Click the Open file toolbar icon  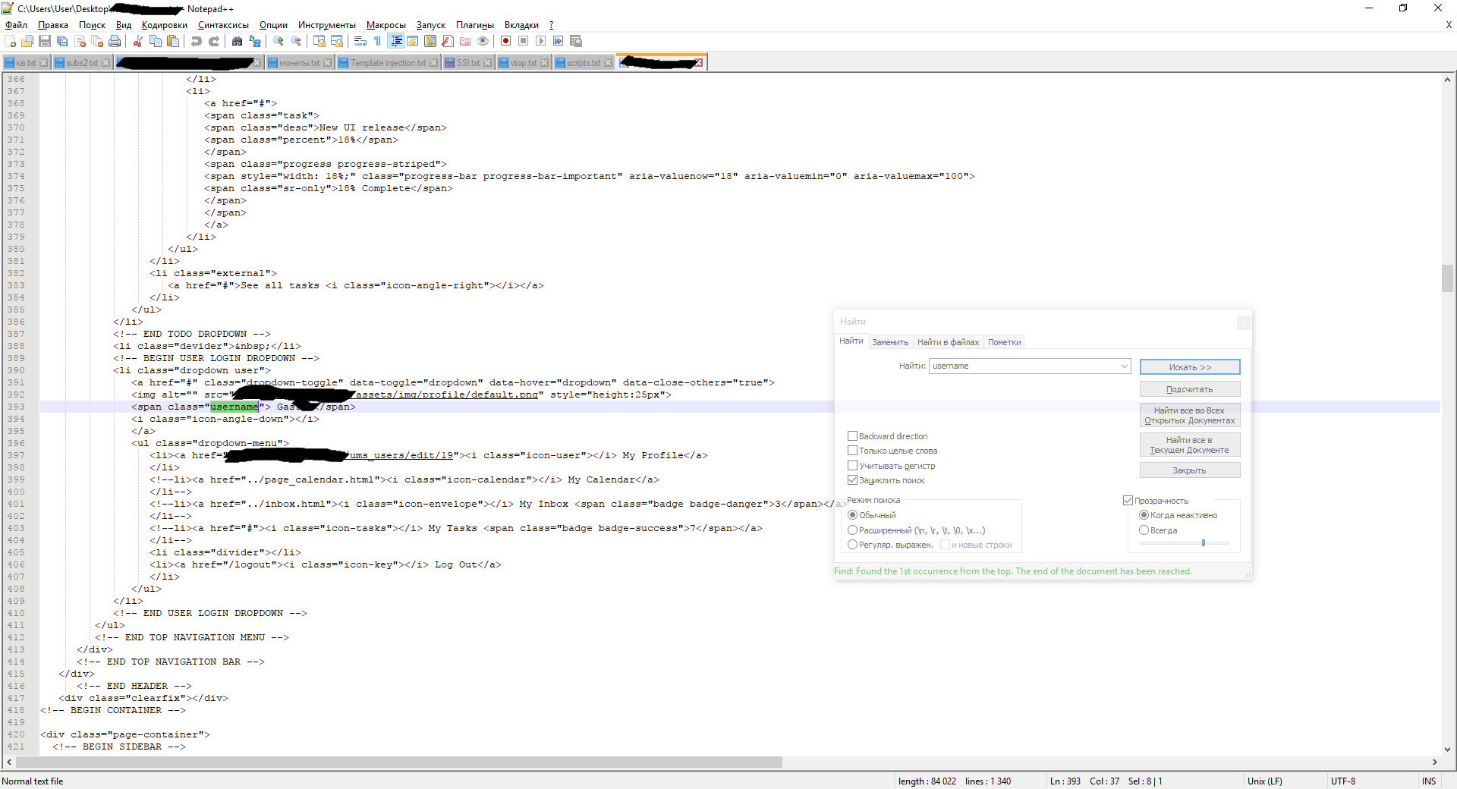[x=27, y=41]
